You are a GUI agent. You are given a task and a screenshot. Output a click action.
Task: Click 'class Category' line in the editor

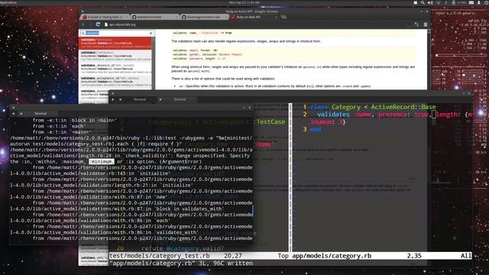pyautogui.click(x=373, y=107)
